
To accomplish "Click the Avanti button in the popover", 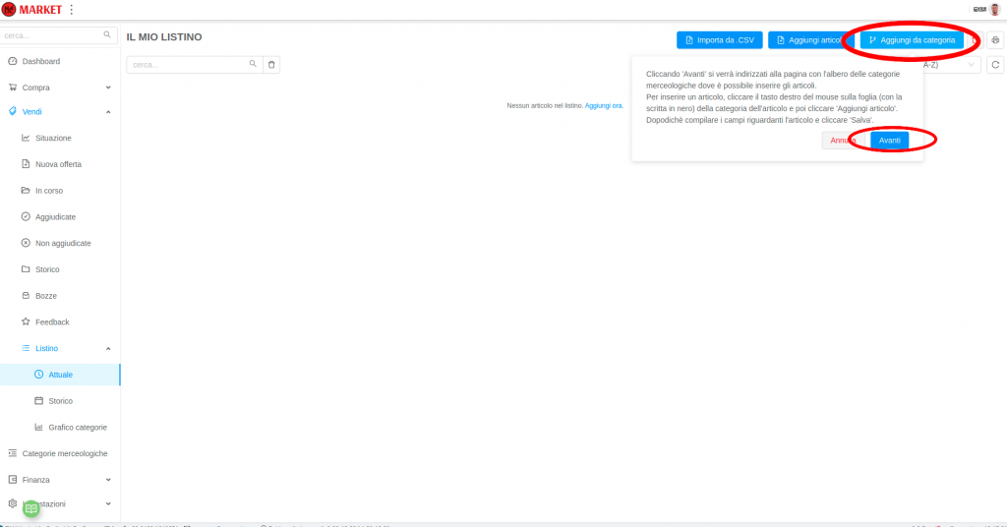I will click(x=889, y=141).
